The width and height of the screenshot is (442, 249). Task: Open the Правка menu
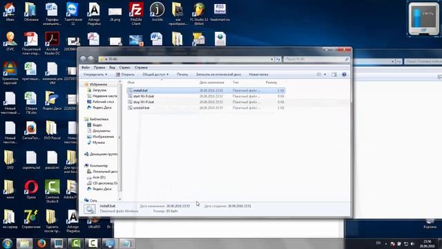pyautogui.click(x=99, y=68)
